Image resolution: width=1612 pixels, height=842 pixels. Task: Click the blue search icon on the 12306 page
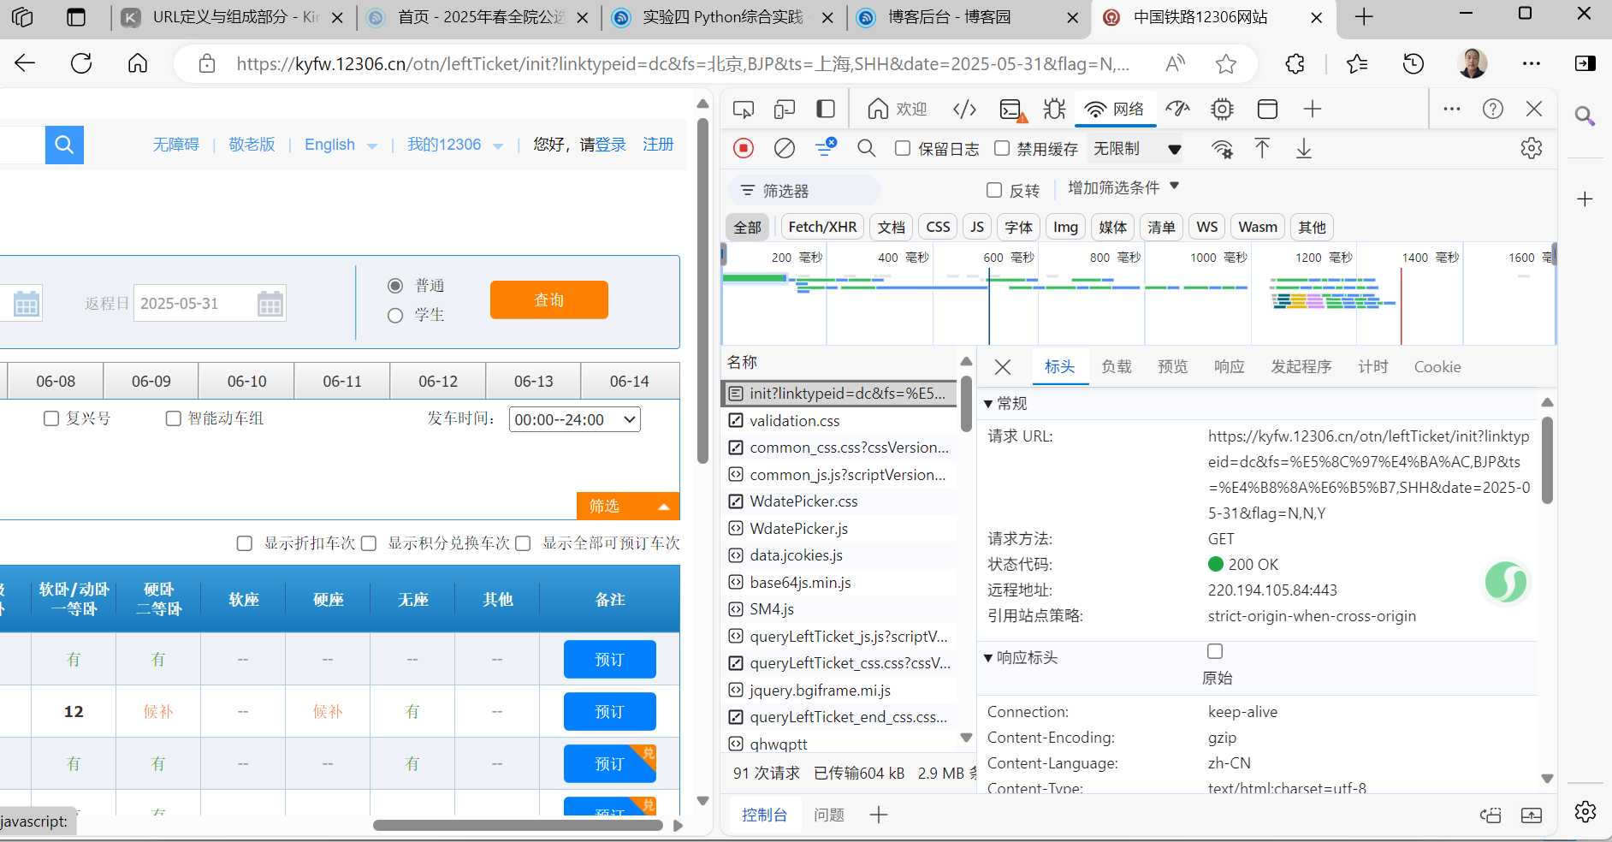(64, 145)
